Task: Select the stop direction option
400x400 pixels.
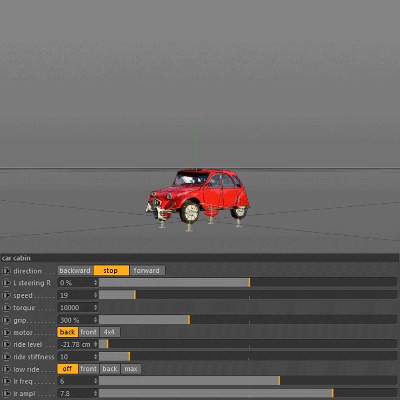Action: 111,270
